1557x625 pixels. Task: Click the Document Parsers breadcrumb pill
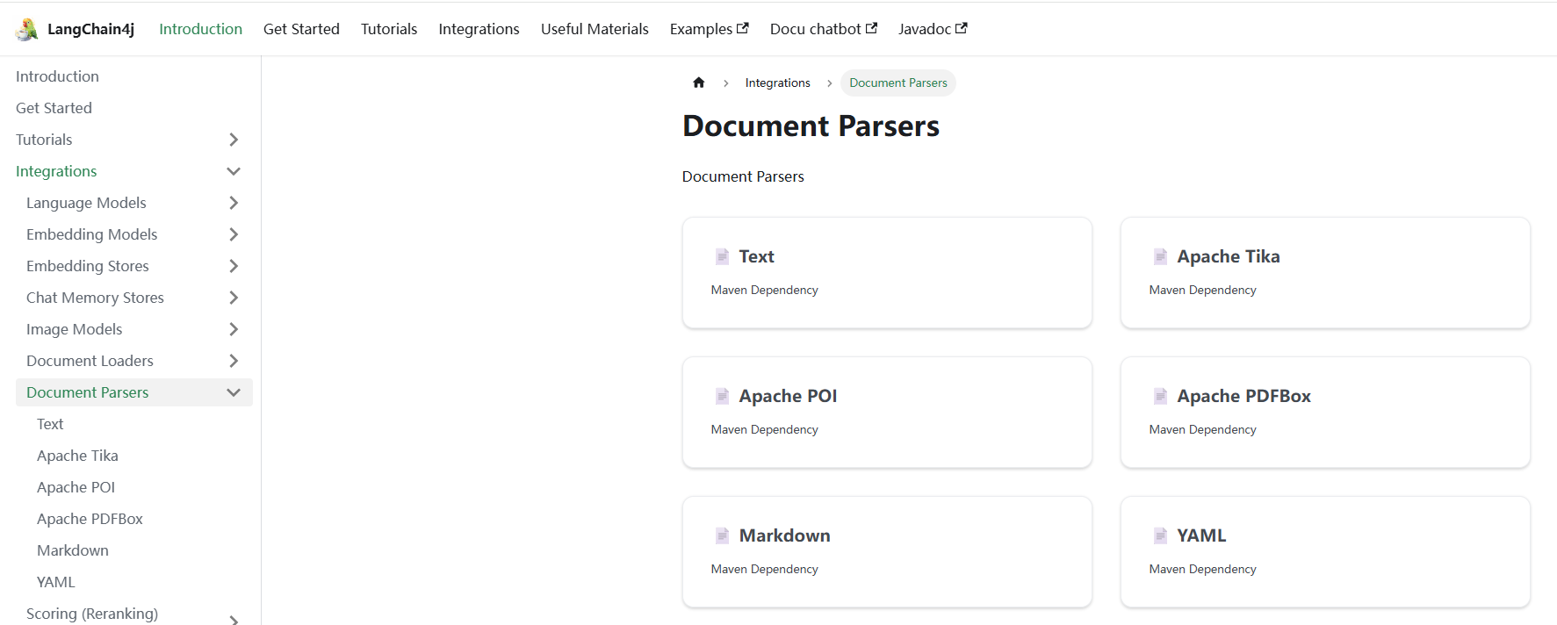point(897,83)
